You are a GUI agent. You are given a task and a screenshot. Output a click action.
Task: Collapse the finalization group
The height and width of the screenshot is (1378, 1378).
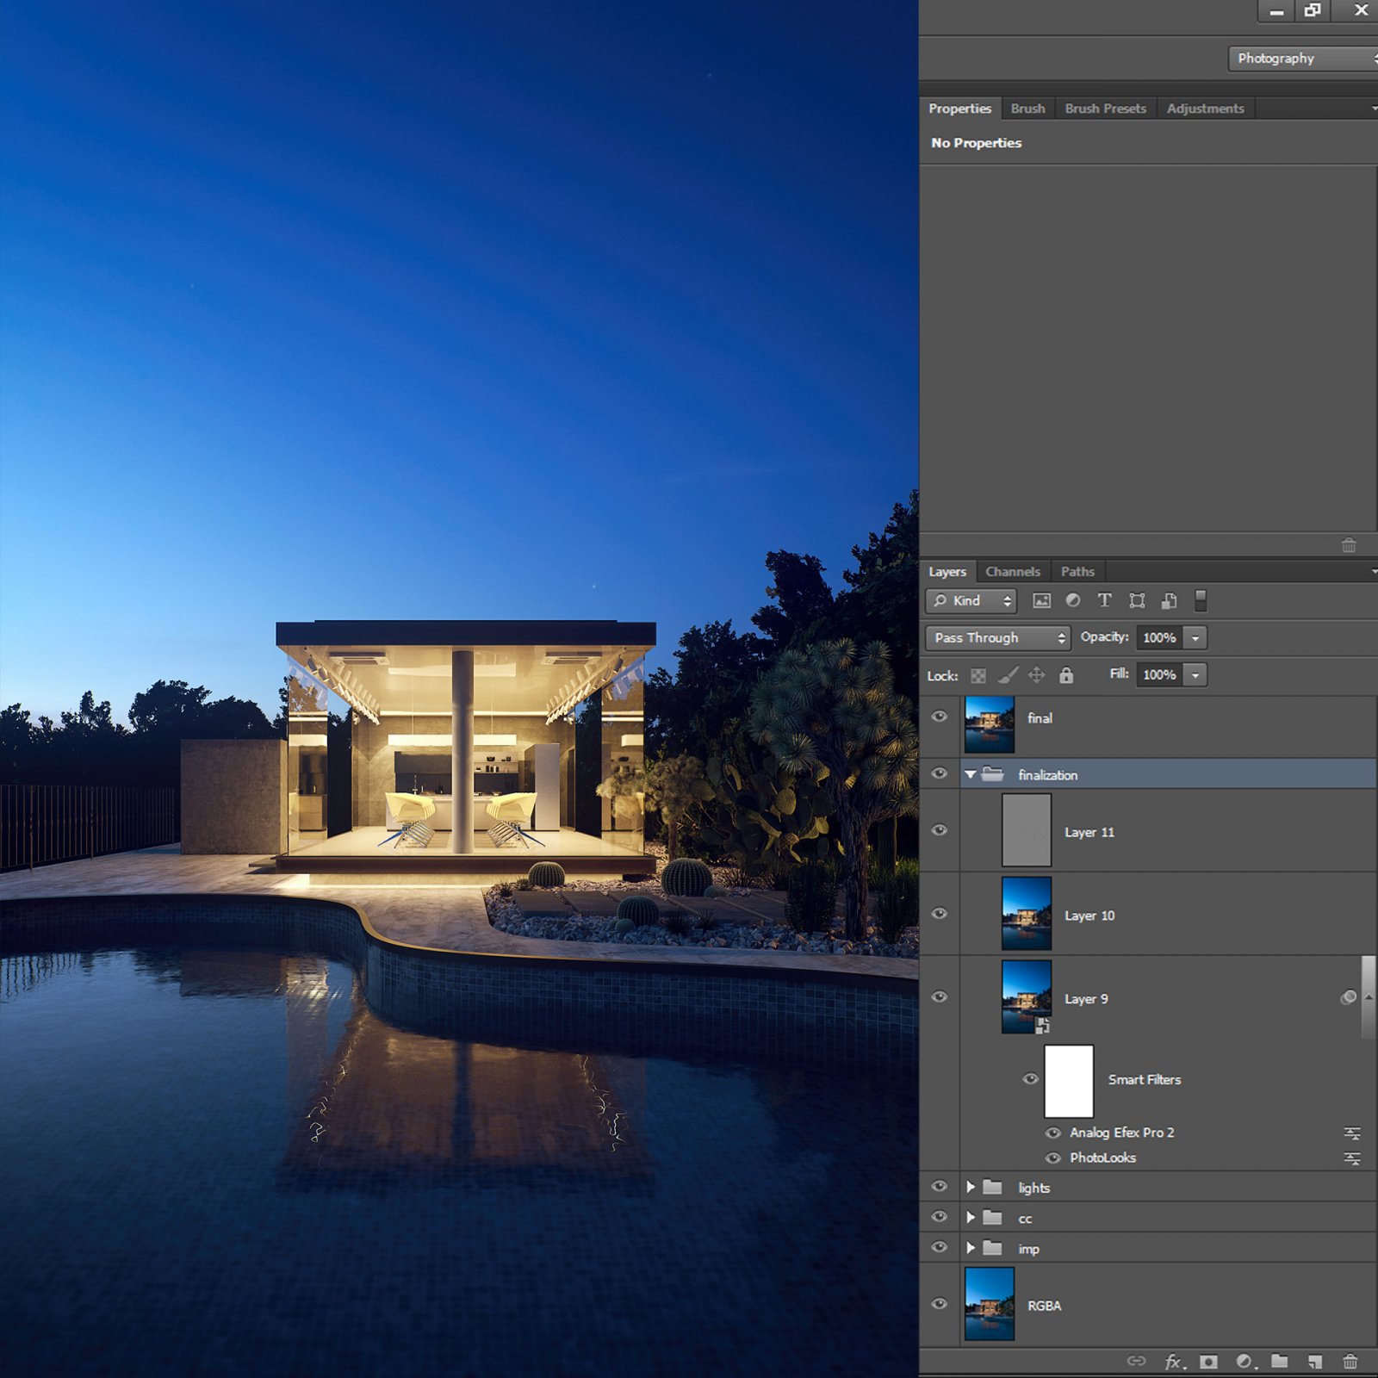[970, 774]
